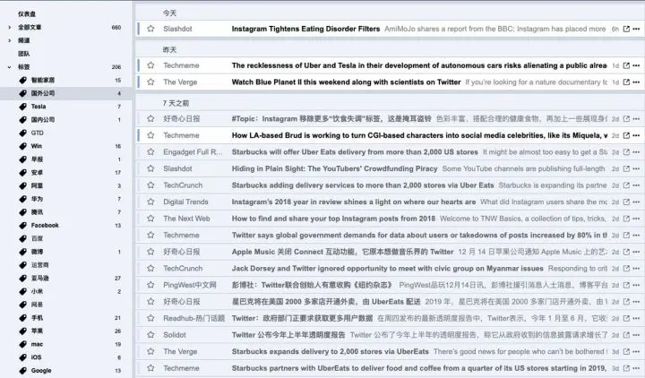Star the Watch Blue Planet II article

151,82
